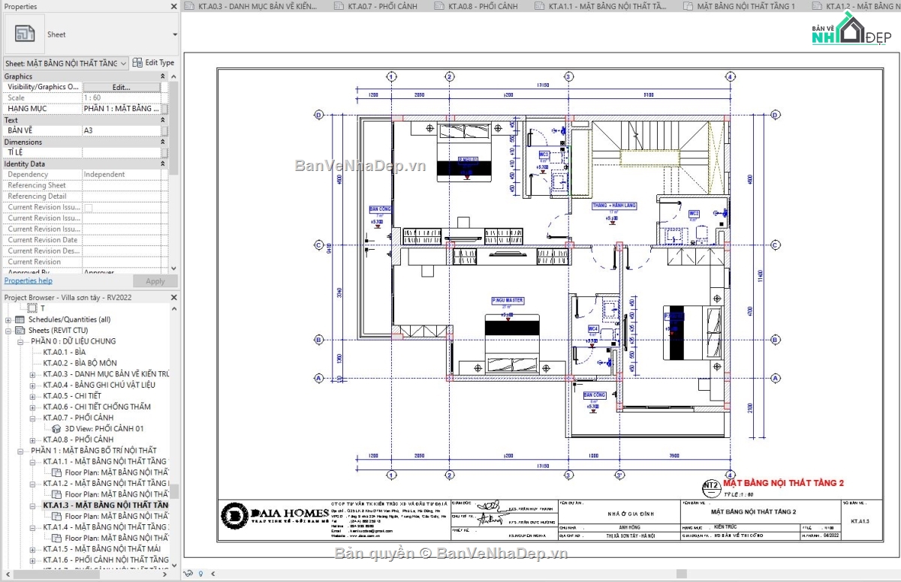Click the small button beside BẢN VẼ value

coord(164,130)
